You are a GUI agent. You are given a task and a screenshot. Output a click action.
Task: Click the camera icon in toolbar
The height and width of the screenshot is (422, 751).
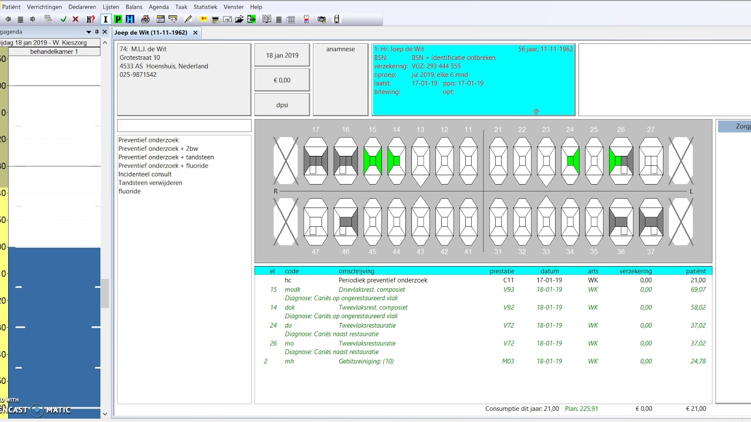click(x=322, y=19)
